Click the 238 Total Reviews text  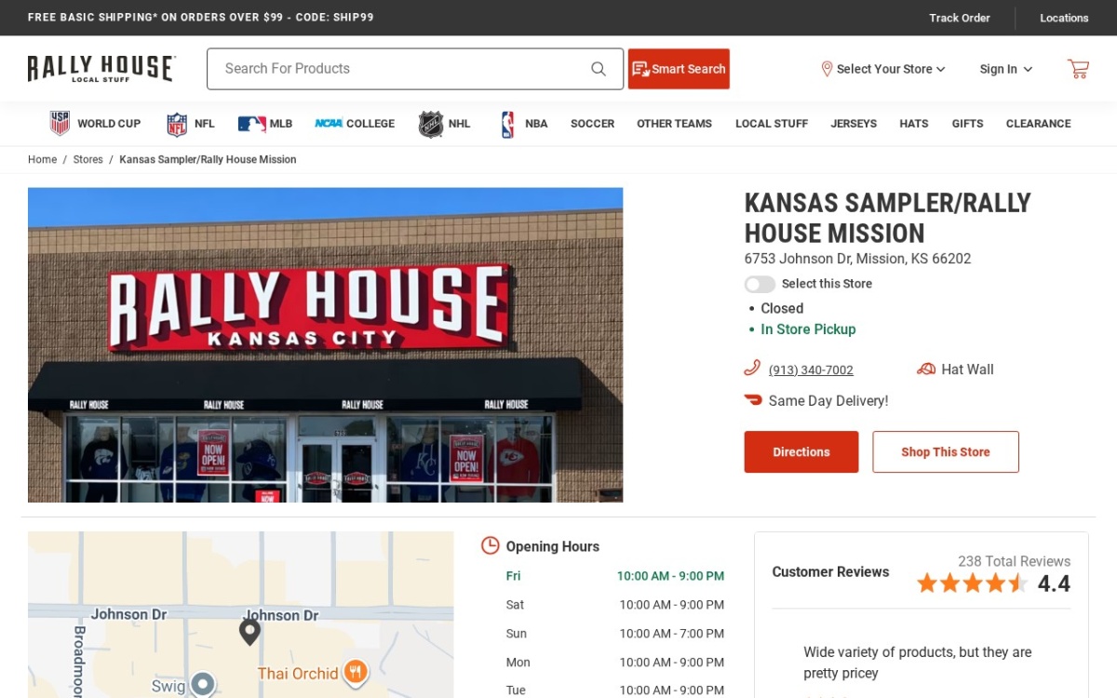tap(1014, 561)
